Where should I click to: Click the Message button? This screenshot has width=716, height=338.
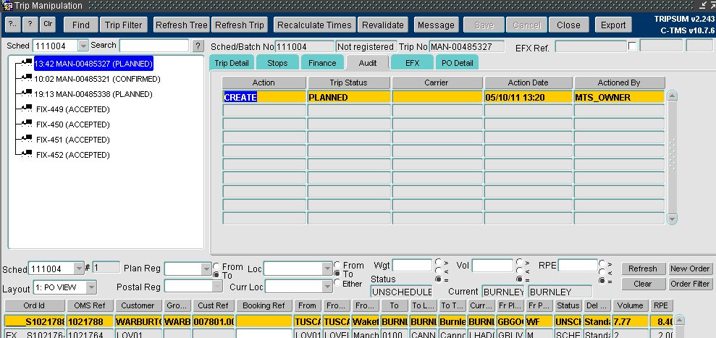pos(436,25)
